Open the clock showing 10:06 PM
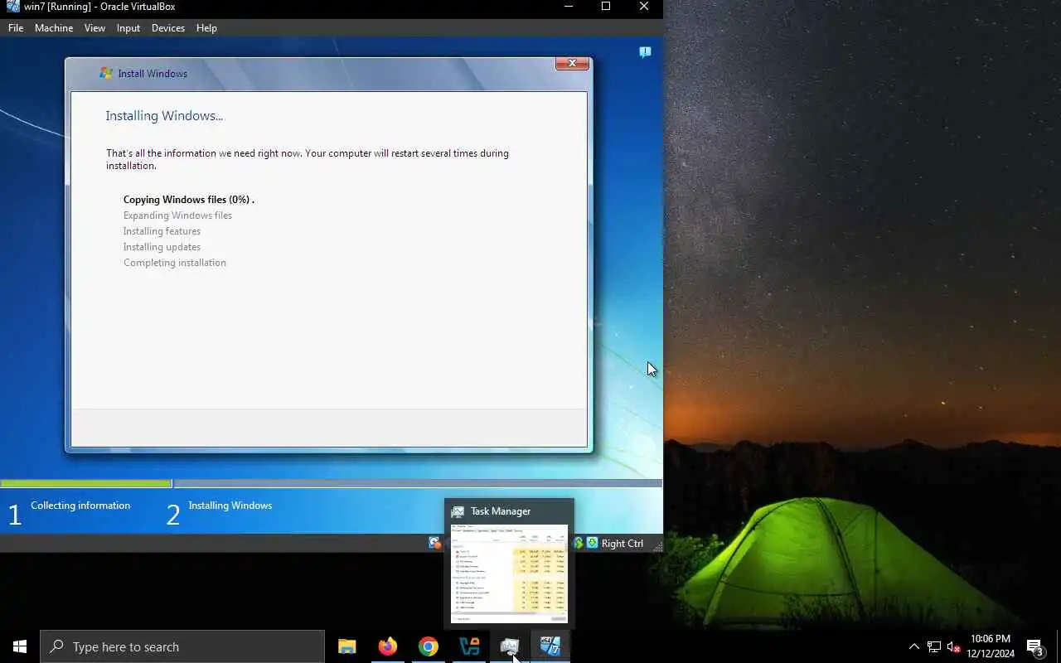Screen dimensions: 1061x663 point(991,646)
